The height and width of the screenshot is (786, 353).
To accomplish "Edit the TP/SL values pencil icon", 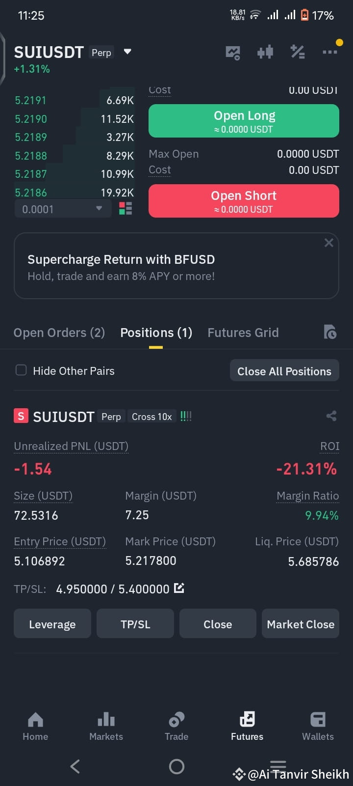I will click(x=179, y=588).
